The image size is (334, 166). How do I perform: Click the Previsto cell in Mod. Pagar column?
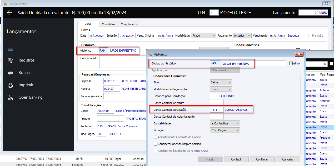pos(325,138)
